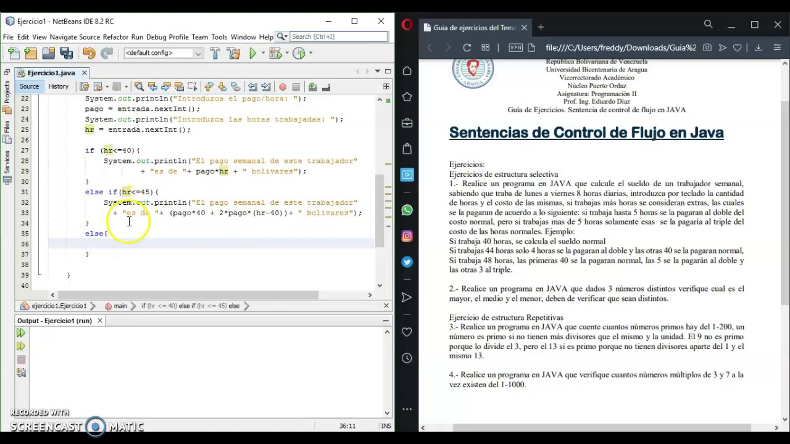The image size is (790, 444).
Task: Switch editor to Source view
Action: coord(29,86)
